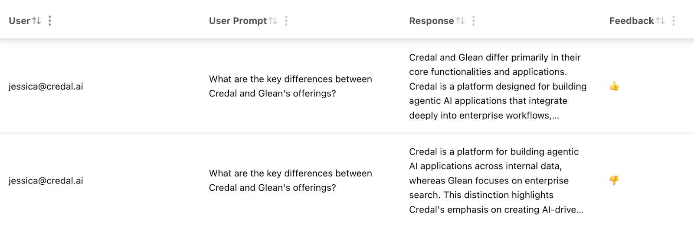694x225 pixels.
Task: Click thumbs up feedback icon
Action: pos(614,87)
